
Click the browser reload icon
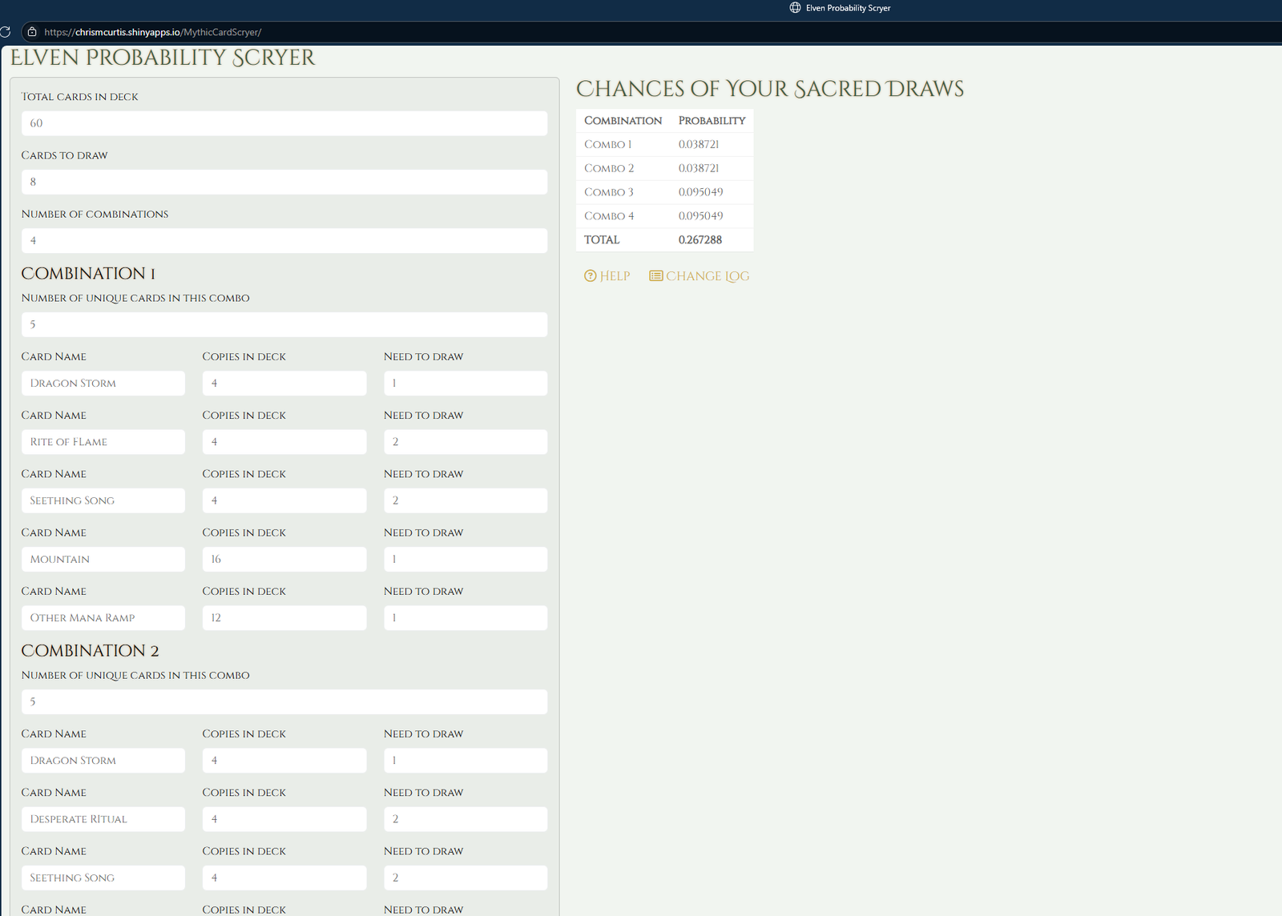(5, 32)
